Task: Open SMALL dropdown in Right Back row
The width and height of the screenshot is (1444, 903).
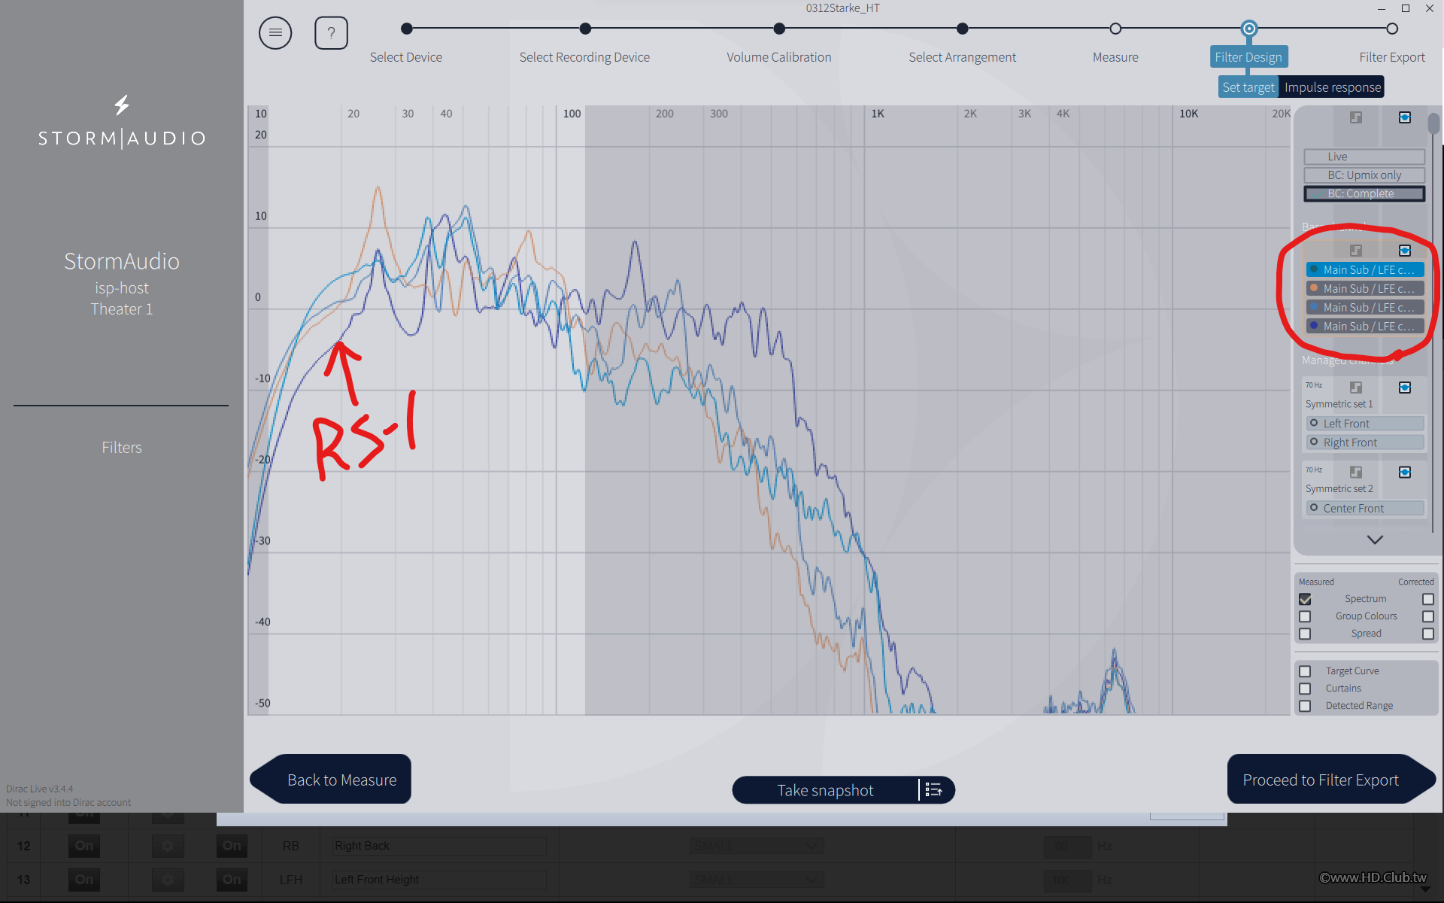Action: [757, 846]
